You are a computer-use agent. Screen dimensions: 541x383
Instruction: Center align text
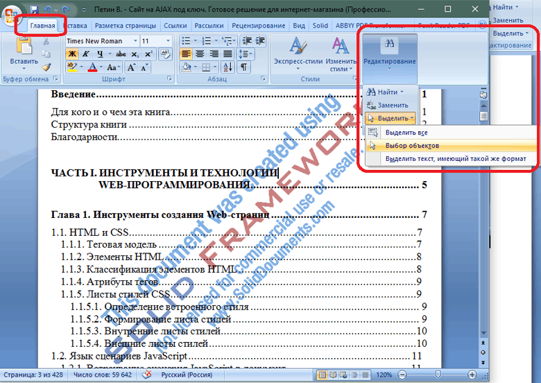point(200,54)
